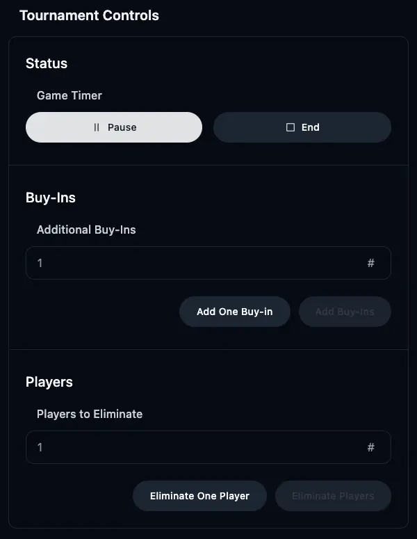Click the stop square icon beside End
Viewport: 417px width, 539px height.
pyautogui.click(x=291, y=127)
